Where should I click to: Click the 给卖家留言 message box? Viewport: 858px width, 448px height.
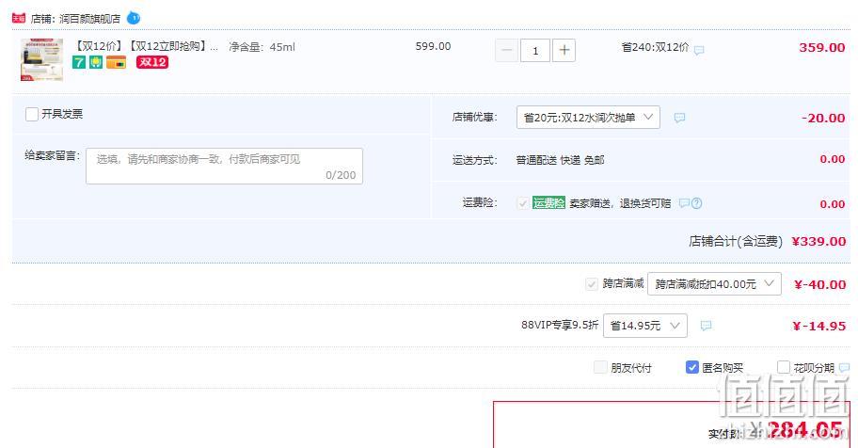[x=224, y=166]
